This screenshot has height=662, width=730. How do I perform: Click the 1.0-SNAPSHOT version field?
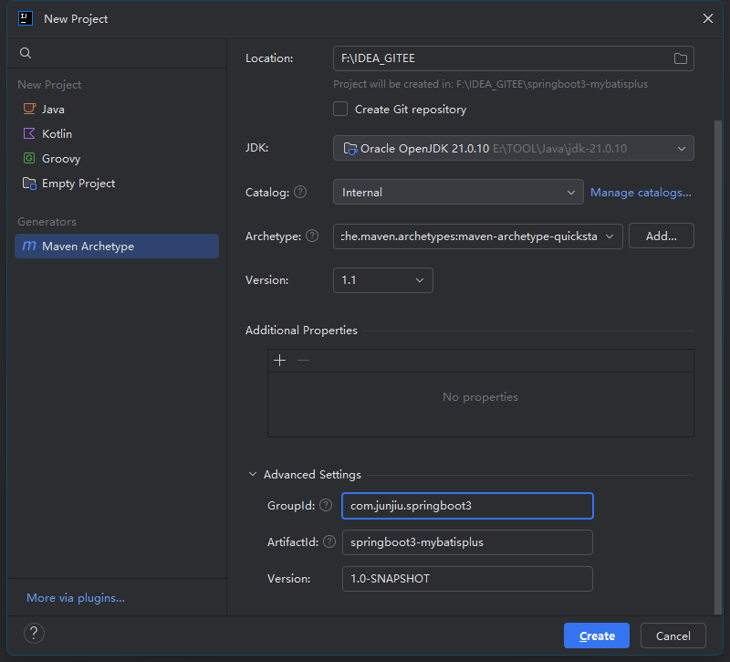tap(467, 579)
